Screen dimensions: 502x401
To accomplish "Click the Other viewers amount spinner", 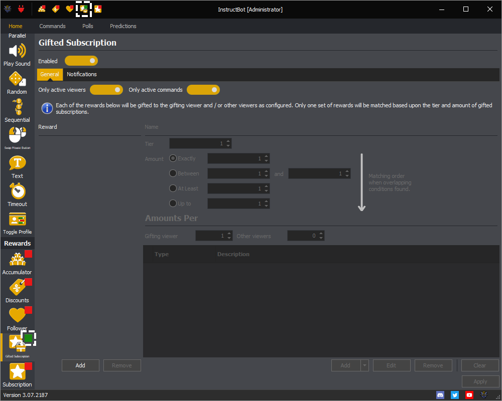I will point(306,236).
